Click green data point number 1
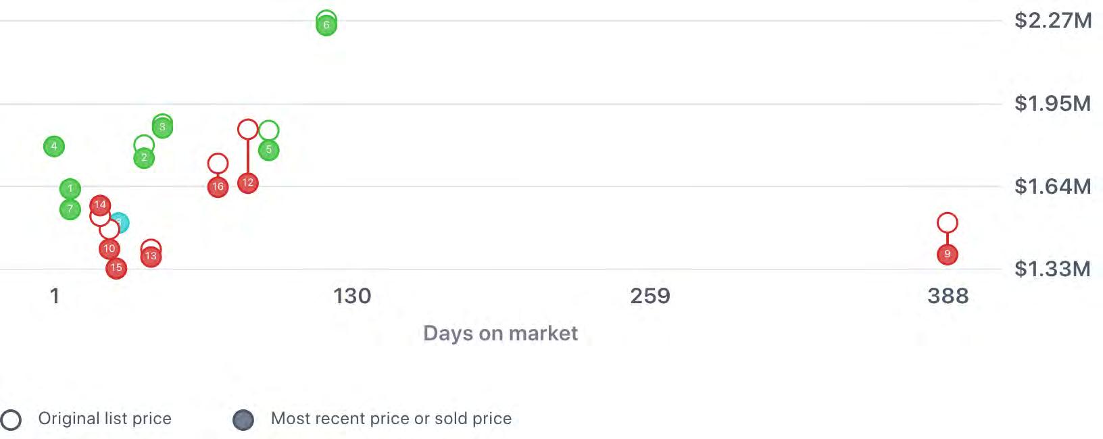This screenshot has height=439, width=1103. (x=70, y=188)
